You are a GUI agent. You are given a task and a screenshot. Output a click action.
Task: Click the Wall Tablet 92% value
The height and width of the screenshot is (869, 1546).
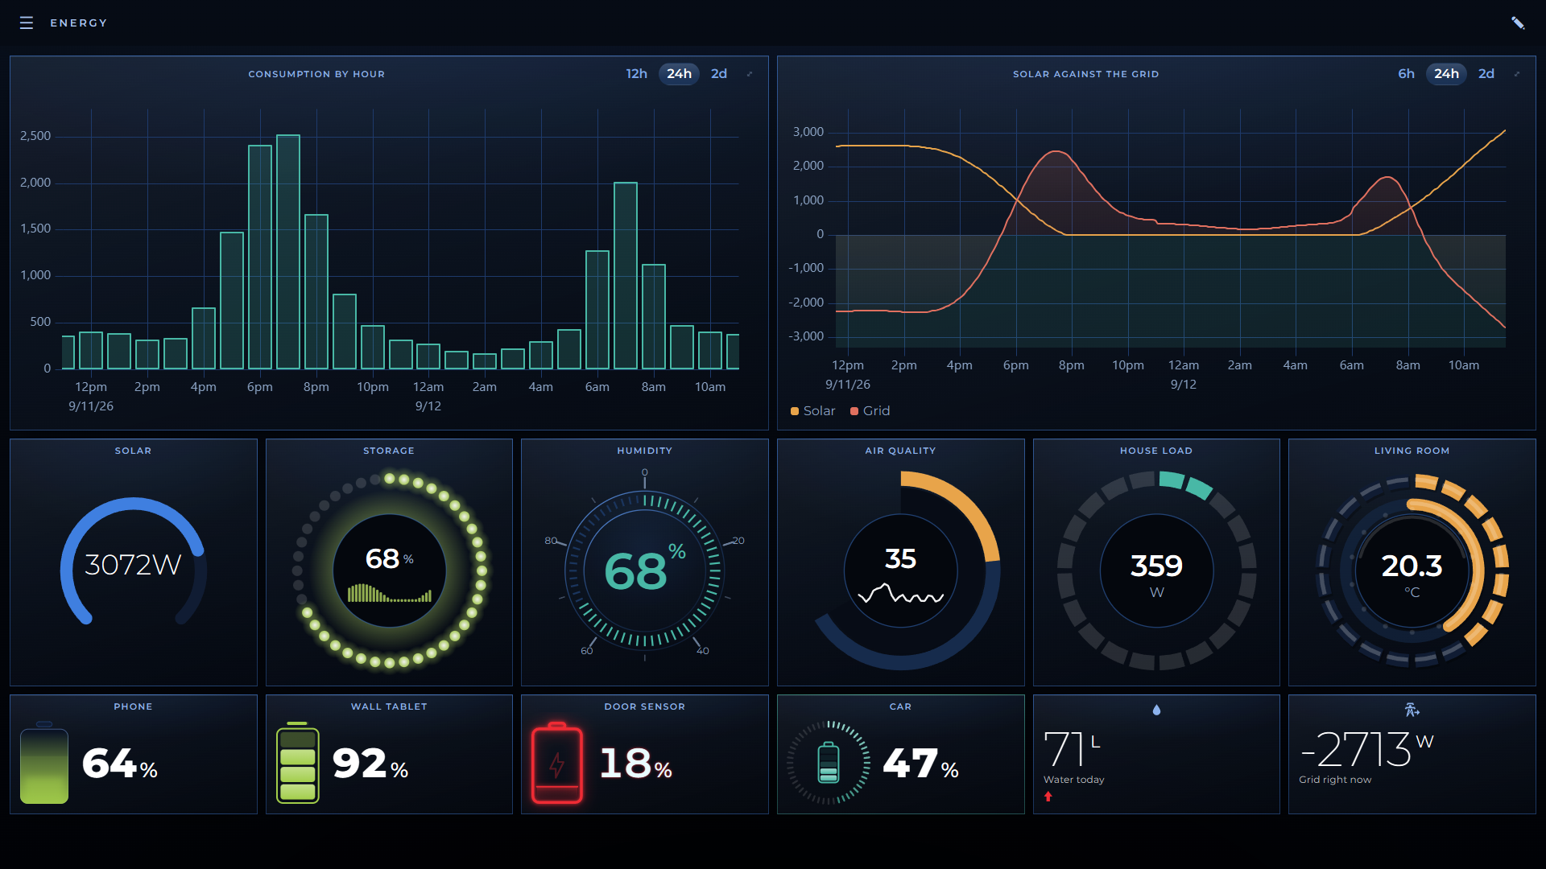370,764
